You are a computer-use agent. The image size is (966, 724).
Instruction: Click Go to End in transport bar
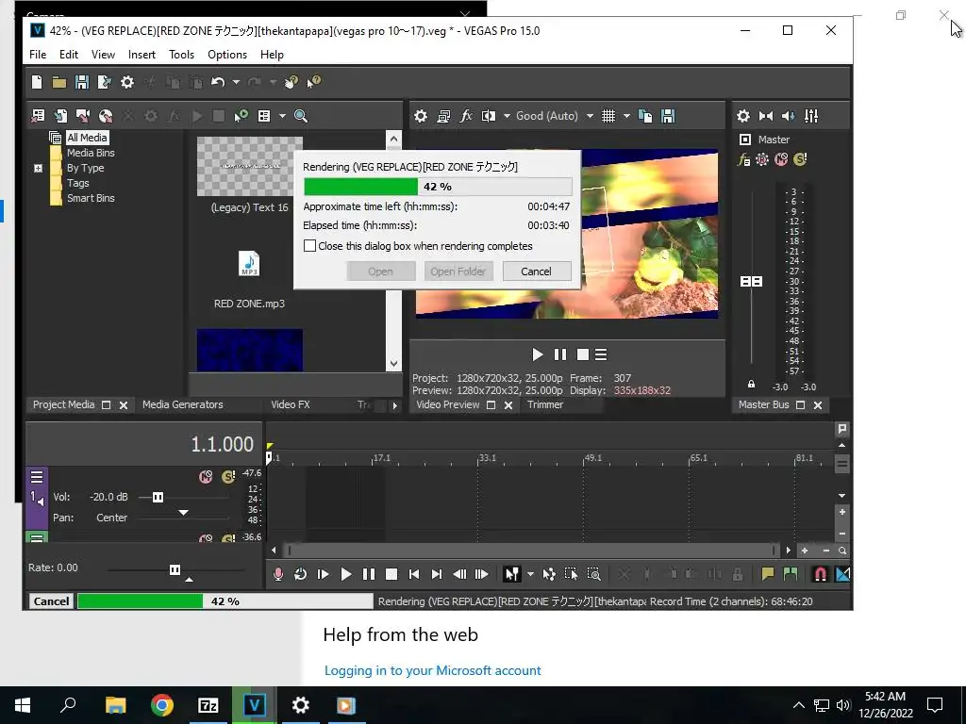tap(436, 574)
